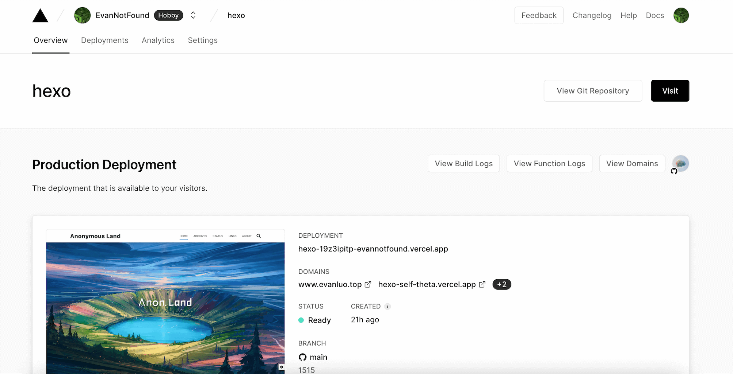Click the Vercel triangle logo

click(40, 15)
